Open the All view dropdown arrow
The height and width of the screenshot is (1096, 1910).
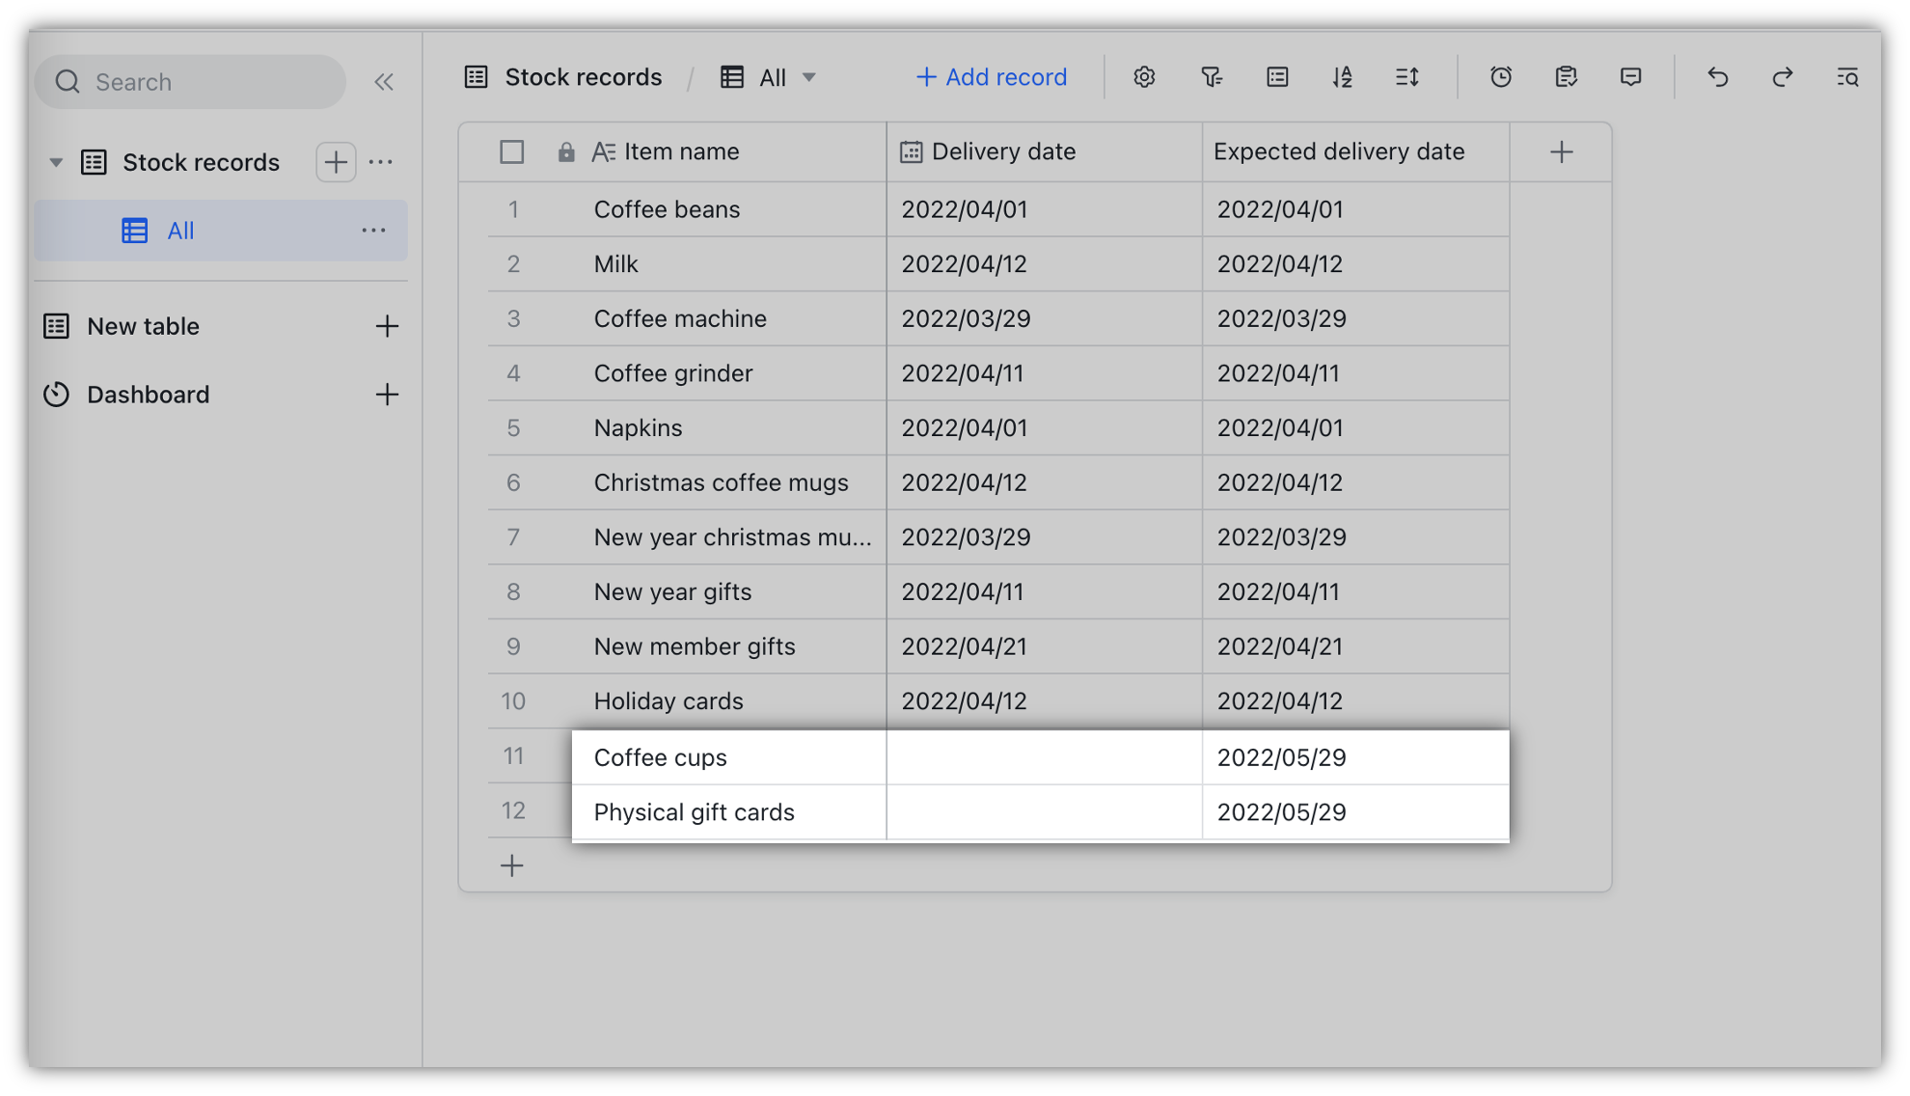[x=810, y=77]
